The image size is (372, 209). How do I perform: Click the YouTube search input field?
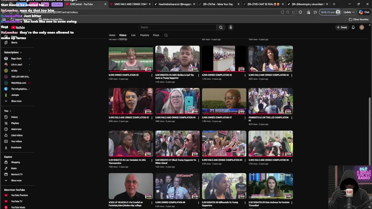click(177, 27)
